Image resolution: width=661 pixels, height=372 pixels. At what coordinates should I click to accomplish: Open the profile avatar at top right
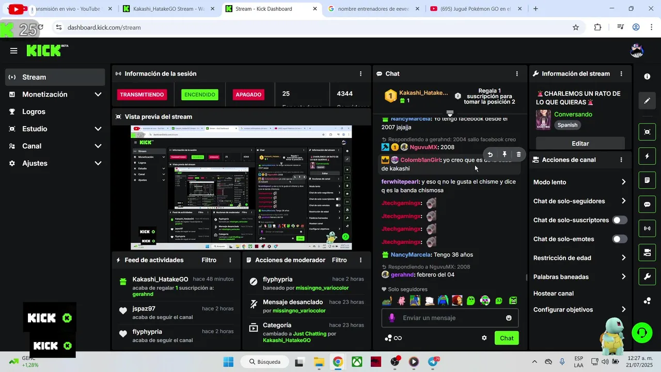tap(637, 51)
